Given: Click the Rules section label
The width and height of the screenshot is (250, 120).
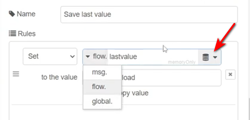Looking at the screenshot, I should coord(27,34).
